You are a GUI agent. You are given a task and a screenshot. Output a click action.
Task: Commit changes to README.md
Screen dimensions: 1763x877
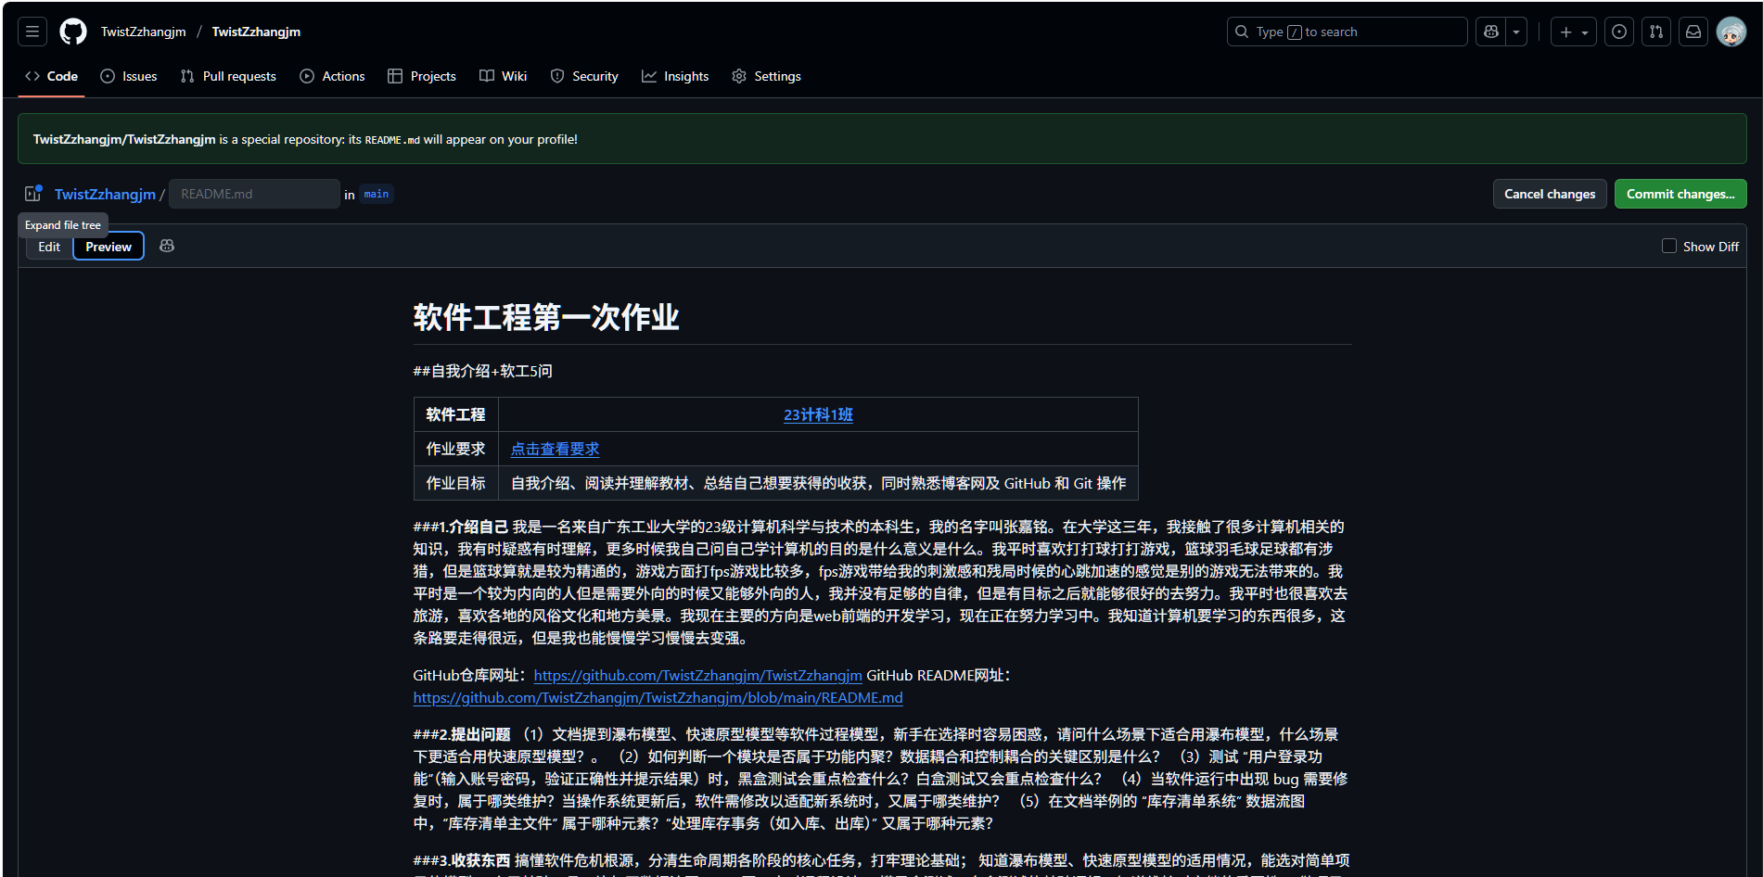pos(1680,194)
